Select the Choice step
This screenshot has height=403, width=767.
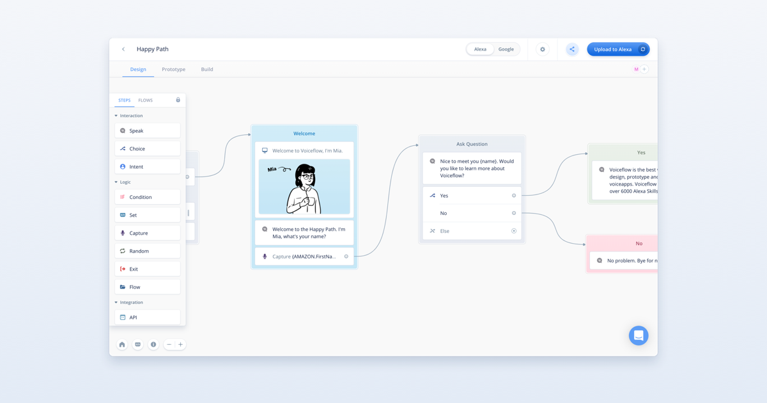pyautogui.click(x=148, y=148)
